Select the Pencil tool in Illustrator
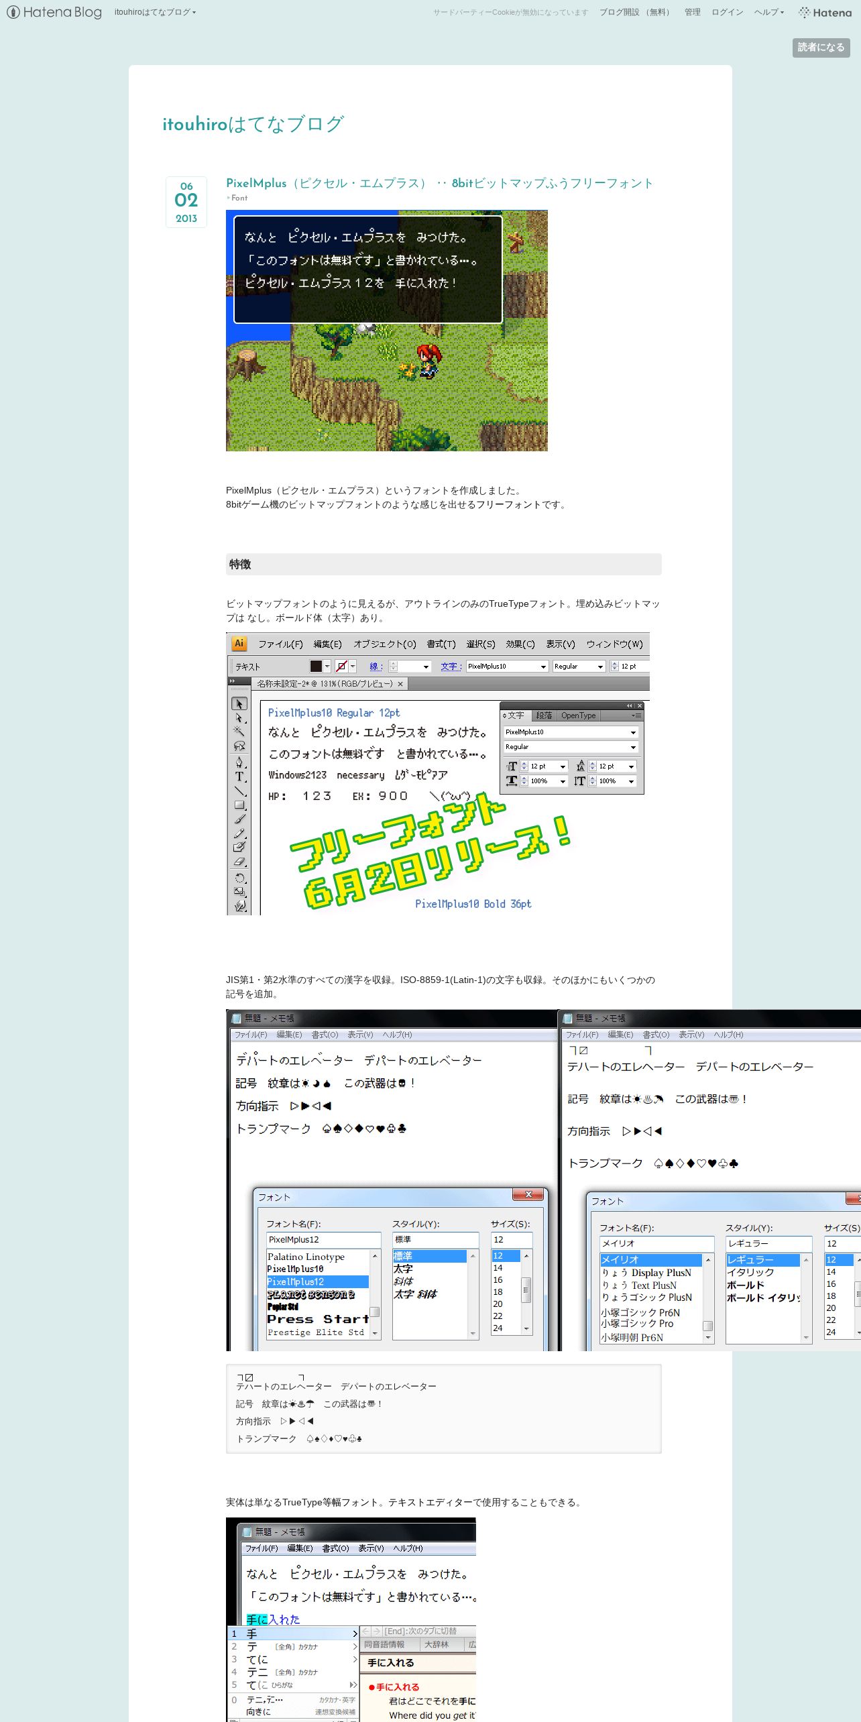This screenshot has height=1722, width=861. click(239, 834)
